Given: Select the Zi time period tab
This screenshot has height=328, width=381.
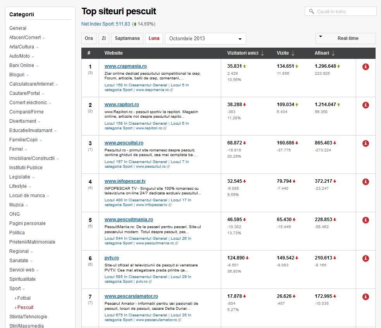Looking at the screenshot, I should [103, 38].
